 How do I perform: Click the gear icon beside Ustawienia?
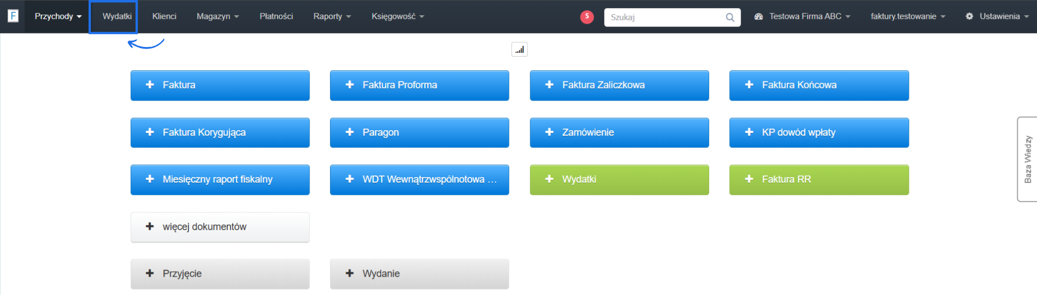tap(969, 16)
